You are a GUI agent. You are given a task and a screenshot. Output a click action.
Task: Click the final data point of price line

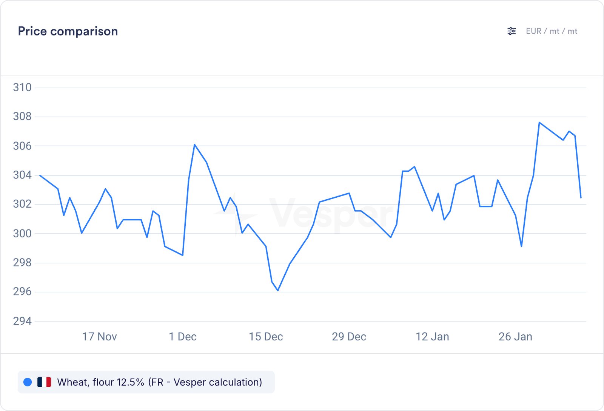[x=581, y=197]
